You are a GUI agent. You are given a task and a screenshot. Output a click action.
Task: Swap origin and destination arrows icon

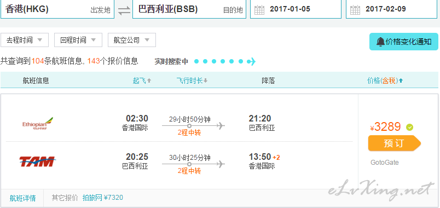point(124,10)
